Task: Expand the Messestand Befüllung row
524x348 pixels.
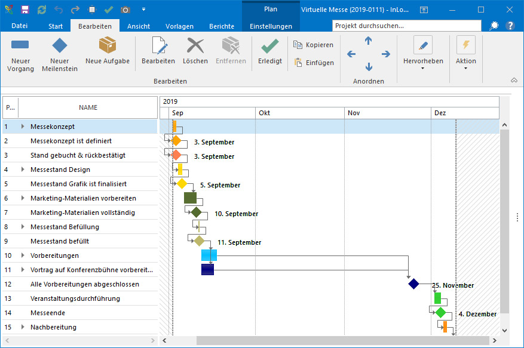Action: click(22, 227)
